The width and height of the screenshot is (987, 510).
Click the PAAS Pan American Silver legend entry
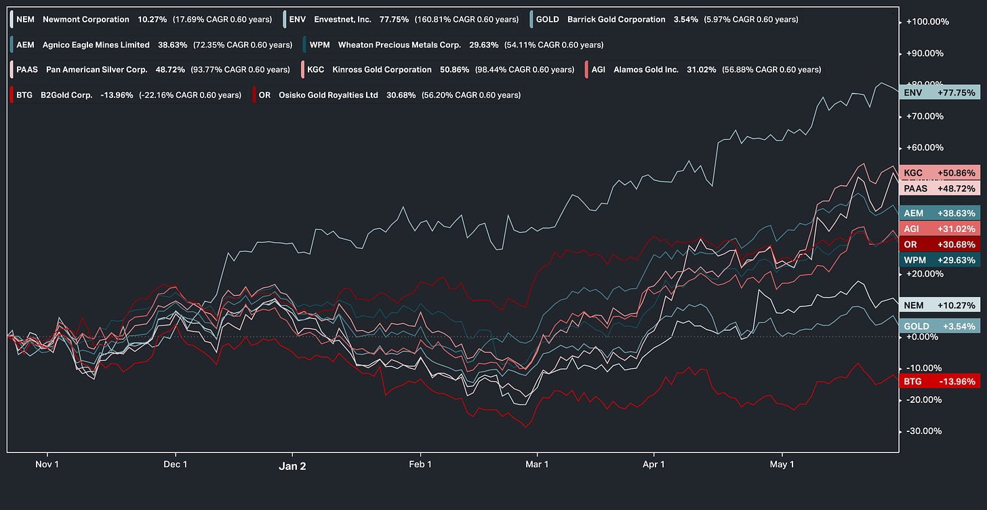coord(150,69)
